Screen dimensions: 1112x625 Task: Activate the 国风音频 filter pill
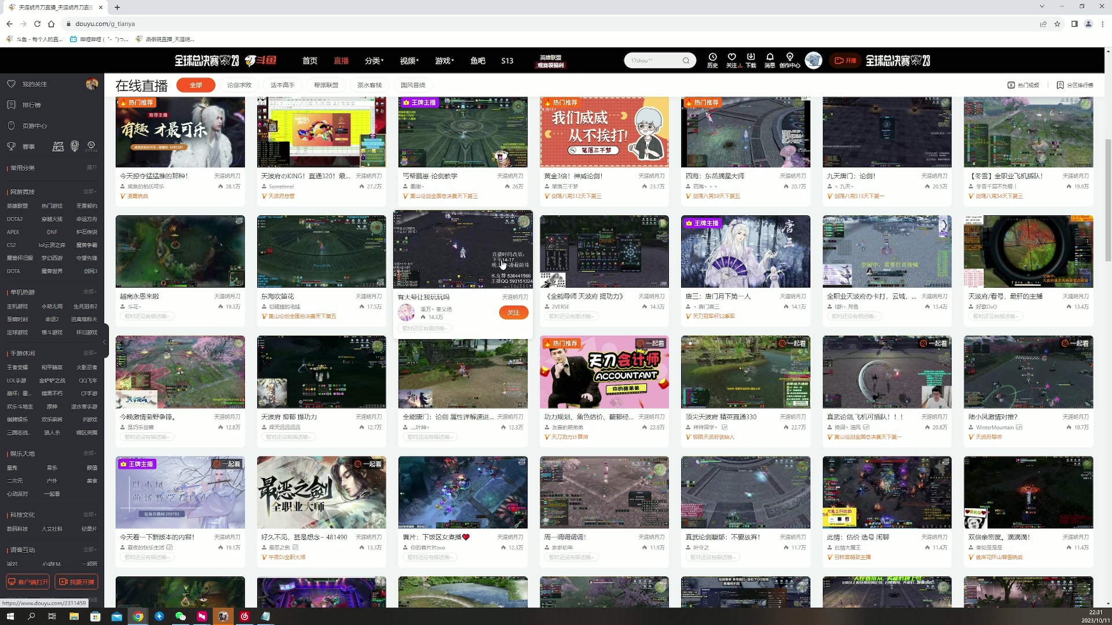[414, 84]
